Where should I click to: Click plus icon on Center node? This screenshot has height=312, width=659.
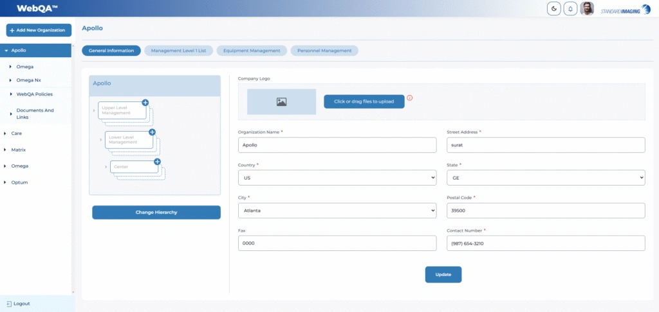(x=157, y=162)
